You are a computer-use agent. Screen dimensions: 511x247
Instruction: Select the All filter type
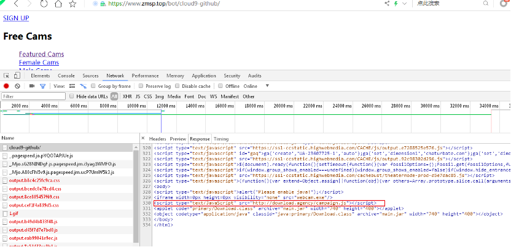pos(114,96)
